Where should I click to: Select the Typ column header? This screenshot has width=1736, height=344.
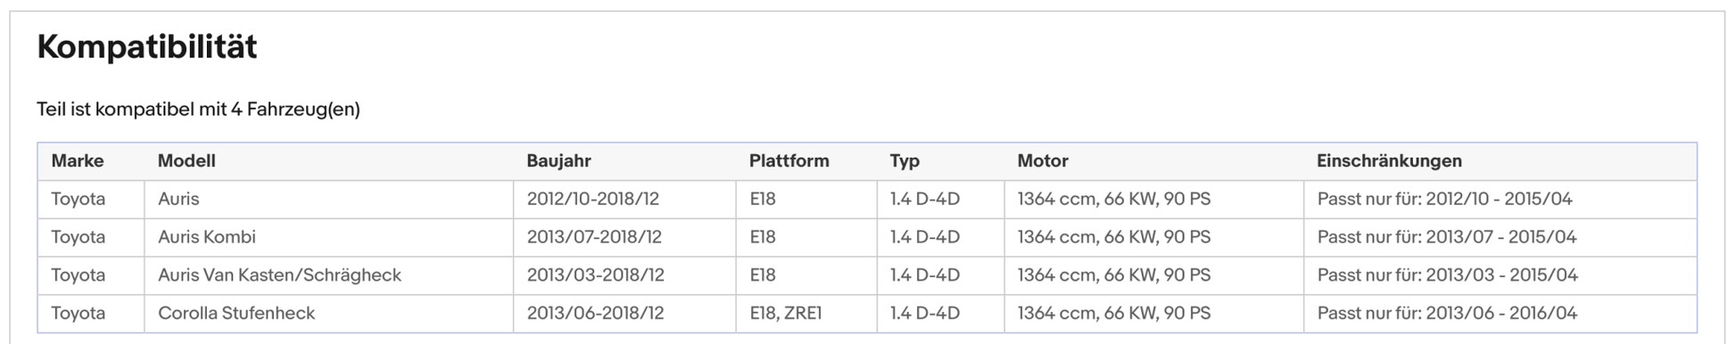pos(904,161)
